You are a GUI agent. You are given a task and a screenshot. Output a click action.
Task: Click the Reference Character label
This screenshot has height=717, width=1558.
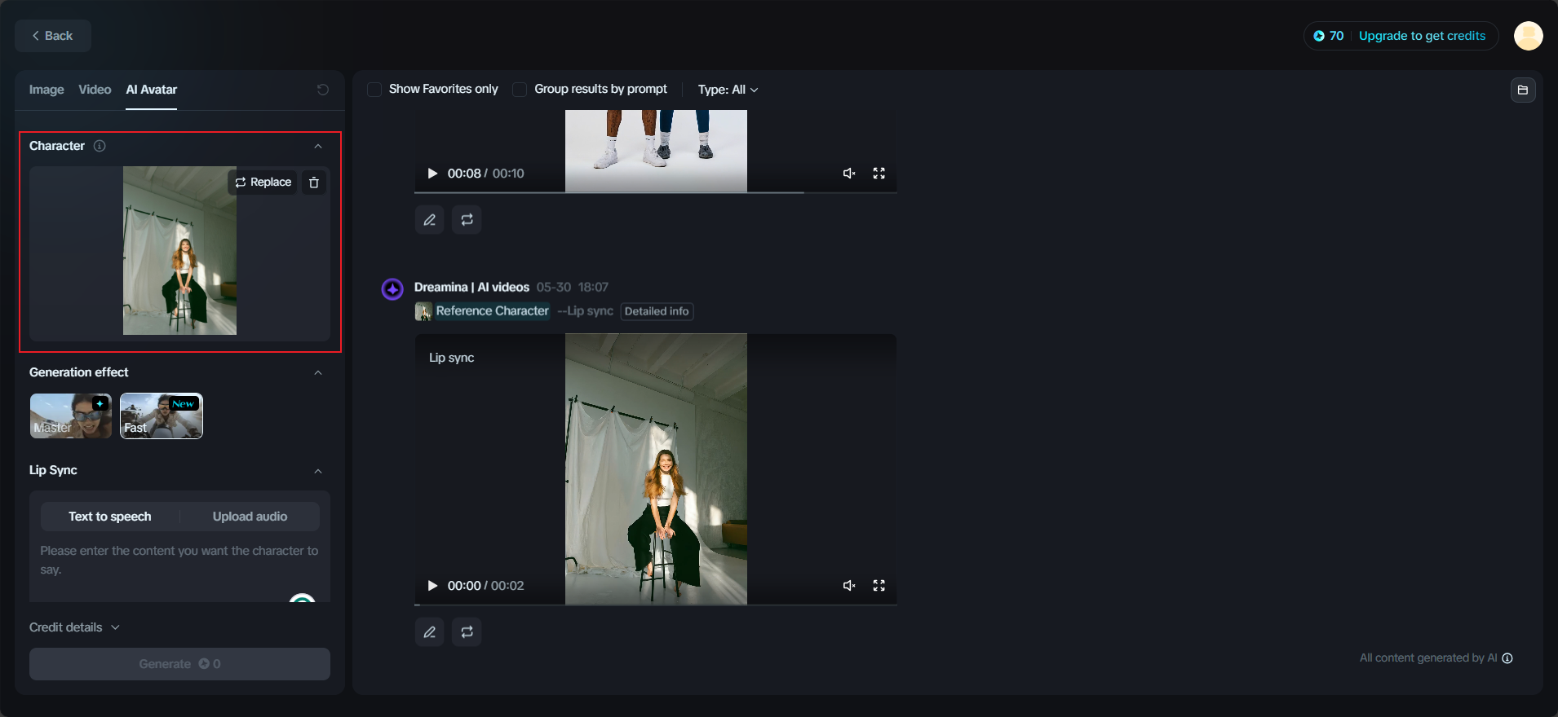pyautogui.click(x=492, y=311)
